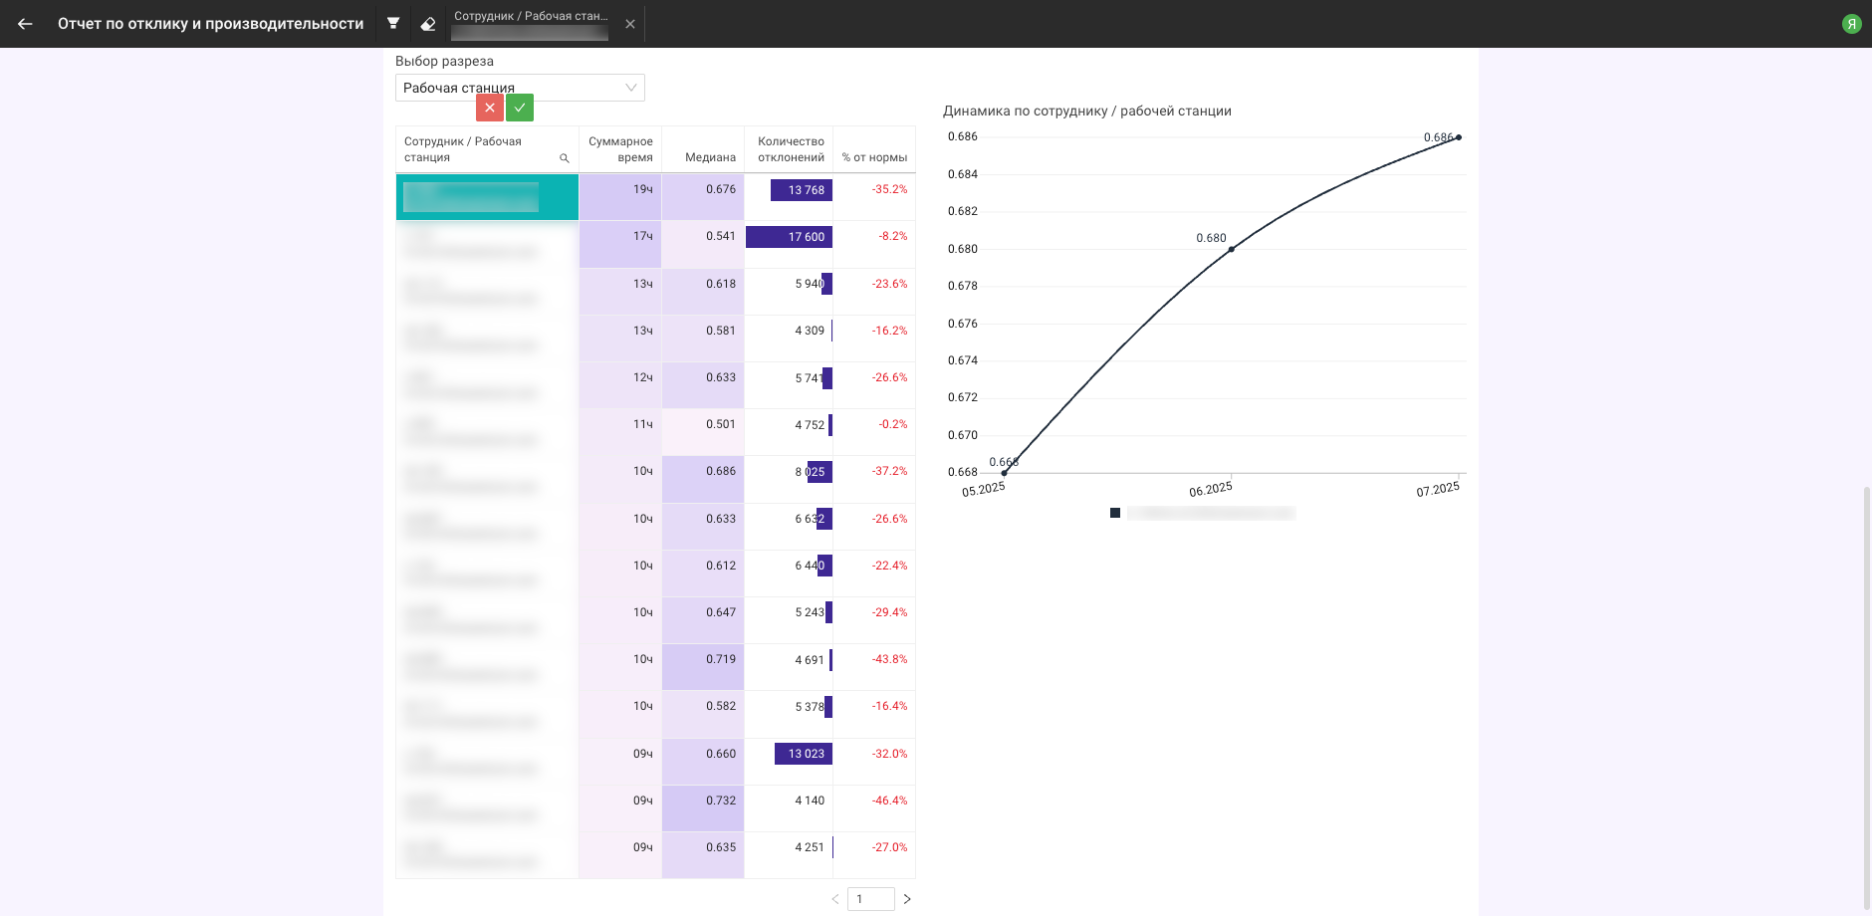
Task: Click the eraser clear-selections icon
Action: pyautogui.click(x=428, y=24)
